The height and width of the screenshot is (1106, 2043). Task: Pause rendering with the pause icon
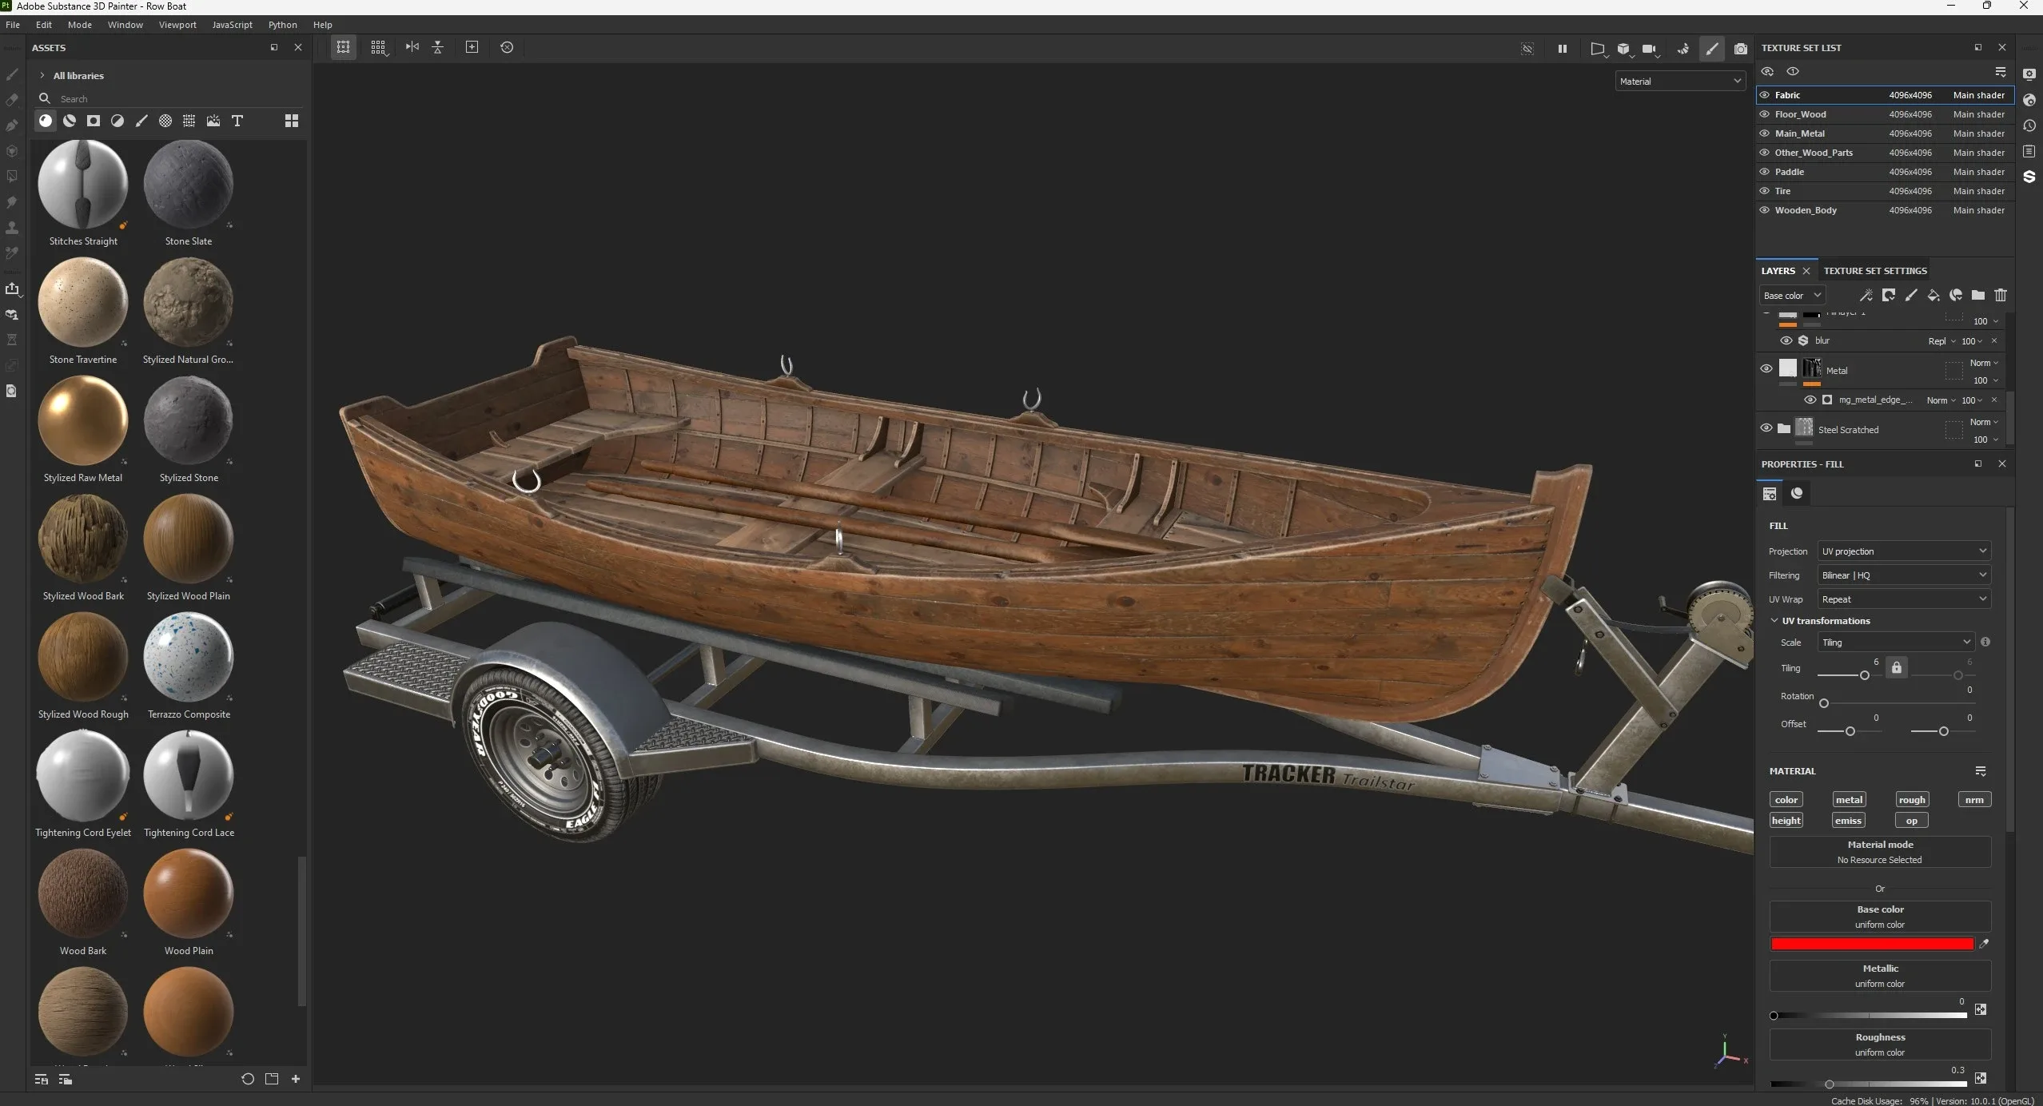coord(1562,48)
